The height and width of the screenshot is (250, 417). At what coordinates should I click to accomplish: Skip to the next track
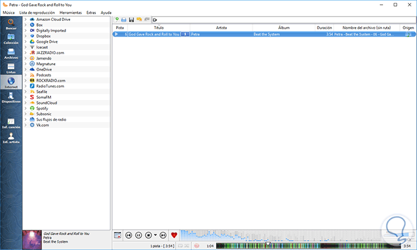(x=163, y=235)
